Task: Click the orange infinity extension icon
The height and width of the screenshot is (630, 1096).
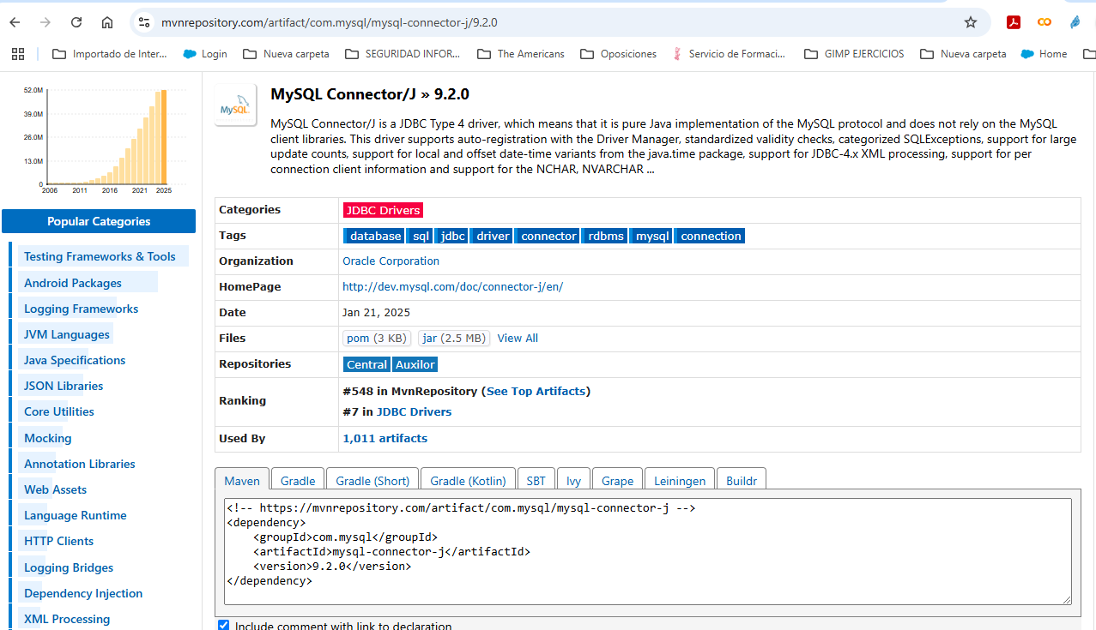Action: point(1045,22)
